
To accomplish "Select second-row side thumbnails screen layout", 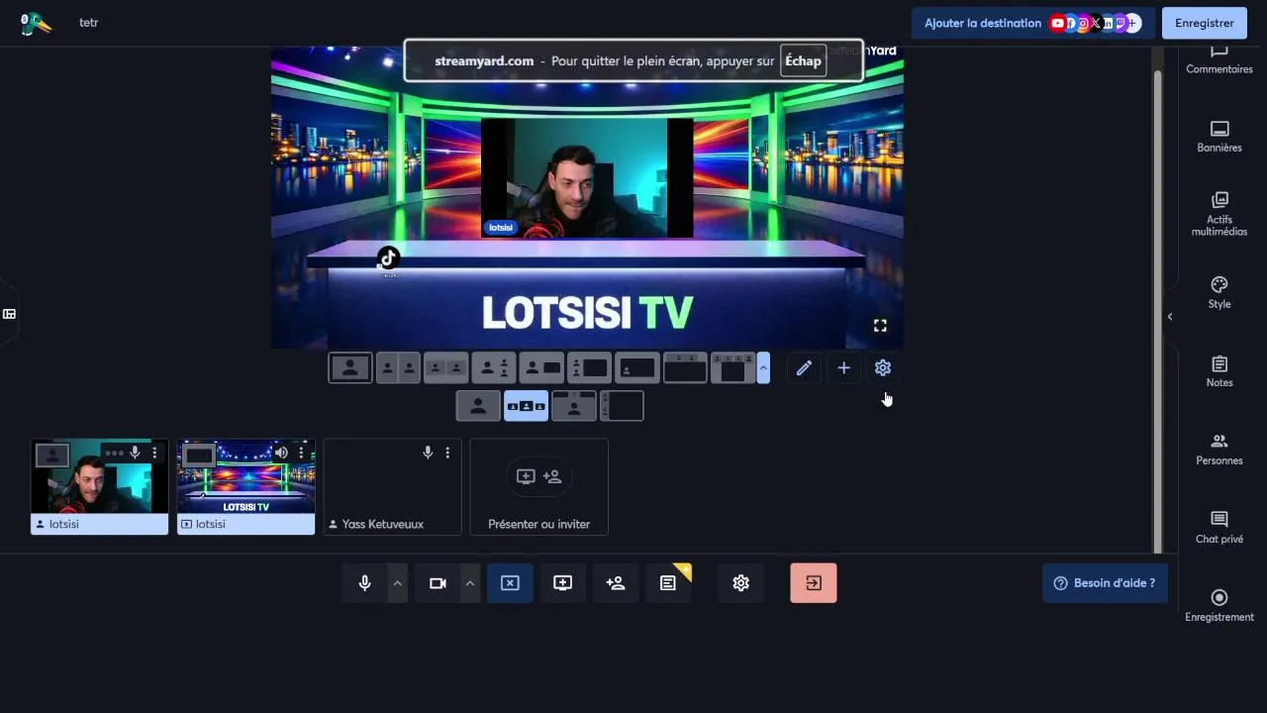I will pos(622,406).
